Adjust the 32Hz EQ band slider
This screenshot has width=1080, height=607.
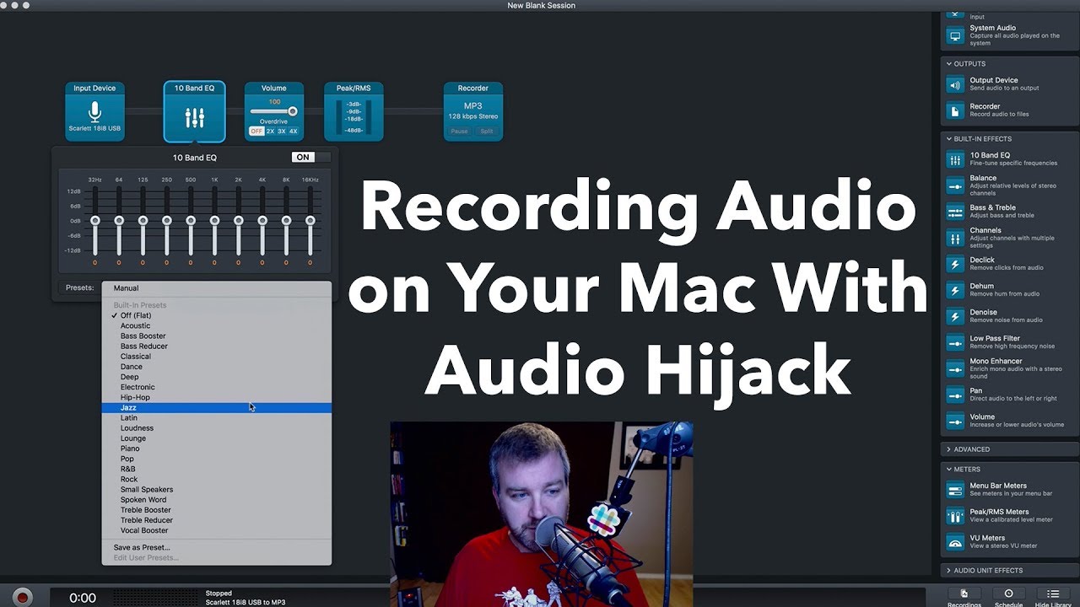pos(95,221)
